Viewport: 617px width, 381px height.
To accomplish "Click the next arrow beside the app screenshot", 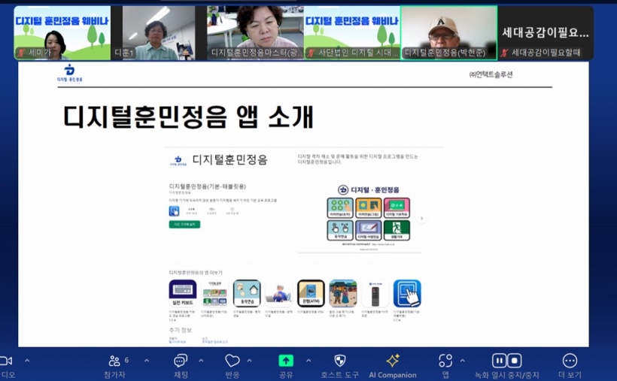I will [x=422, y=219].
